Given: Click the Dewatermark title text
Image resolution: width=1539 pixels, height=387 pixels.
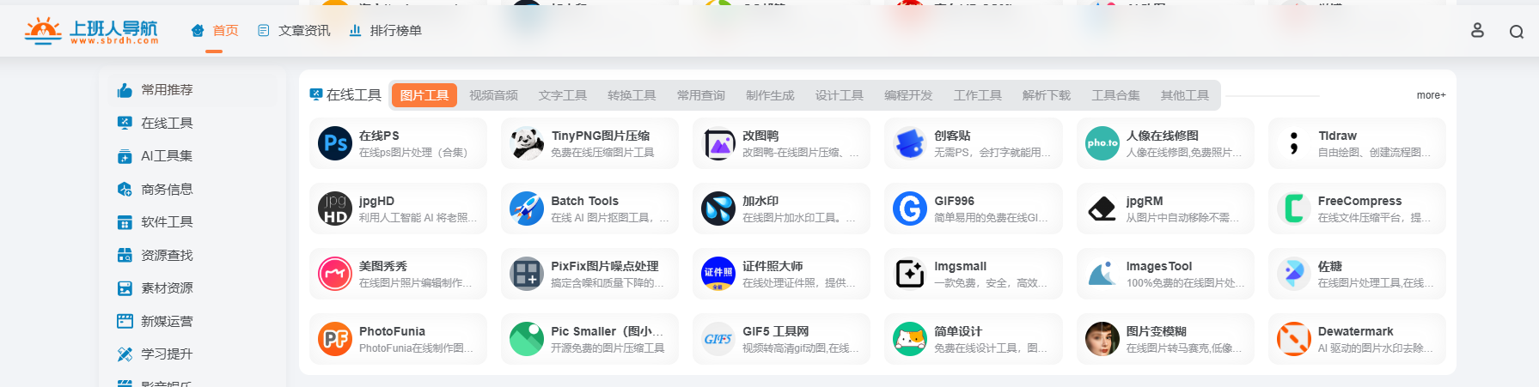Looking at the screenshot, I should point(1355,331).
